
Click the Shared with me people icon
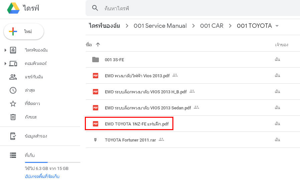coord(13,77)
